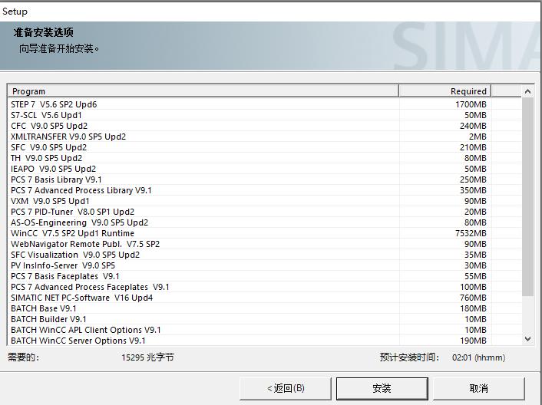Select the S7-SCL V5.6 Upd1 row
Screen dimensions: 542x405
(264, 115)
